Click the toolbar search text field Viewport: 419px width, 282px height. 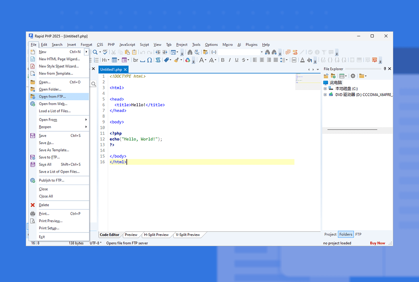[x=239, y=52]
